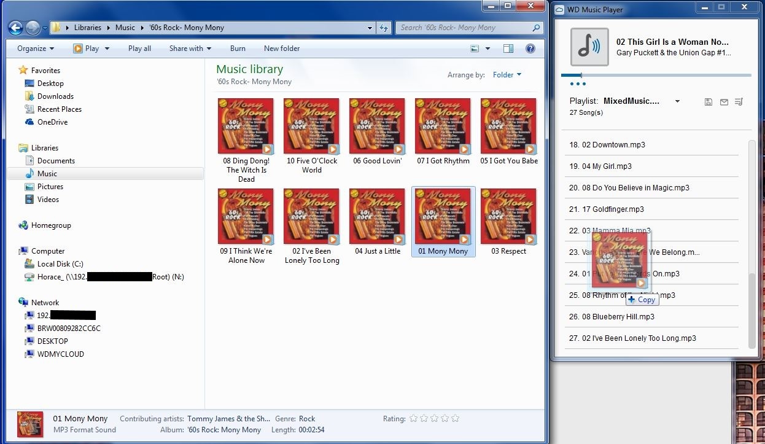The image size is (765, 444).
Task: Select the 05 I Got You Babe file
Action: tap(508, 131)
